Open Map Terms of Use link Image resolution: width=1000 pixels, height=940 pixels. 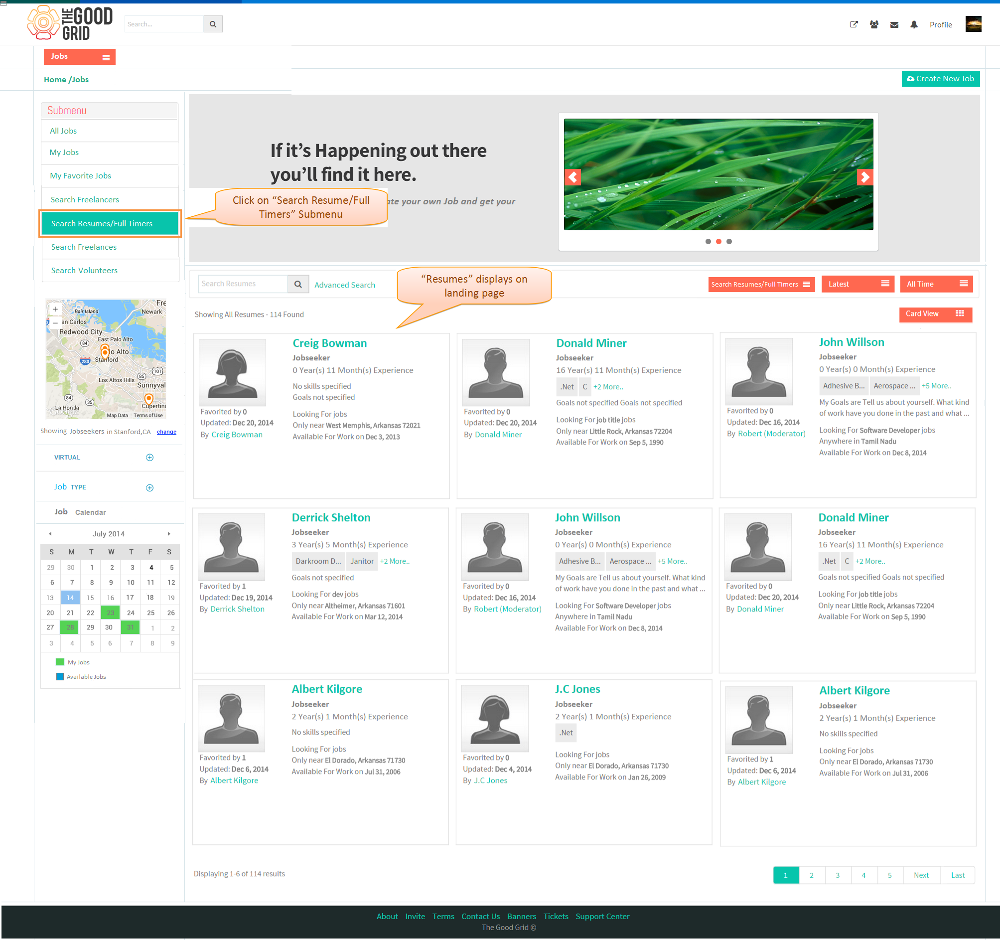[148, 416]
